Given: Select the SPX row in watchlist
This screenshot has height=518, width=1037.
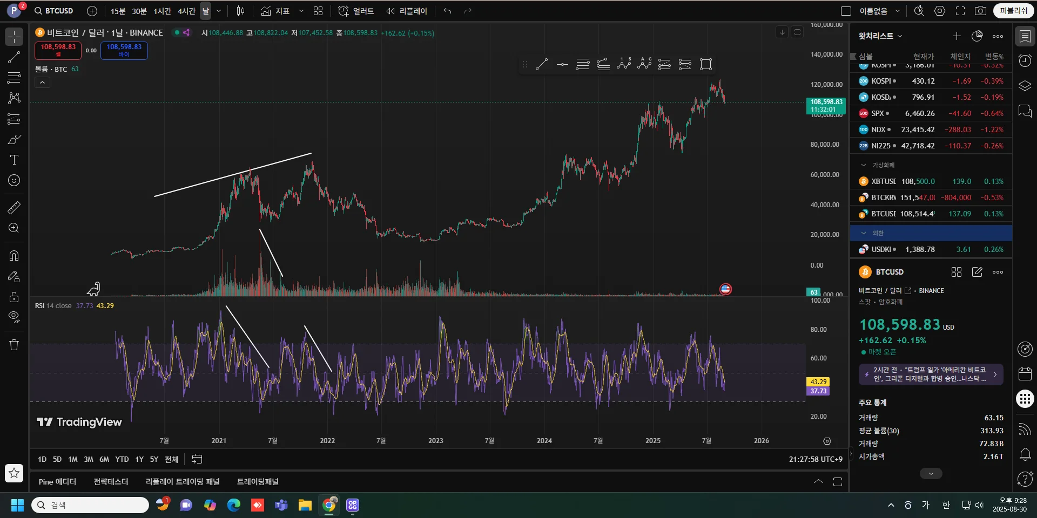Looking at the screenshot, I should (931, 113).
